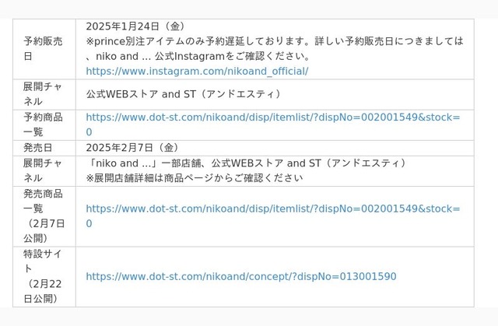The width and height of the screenshot is (498, 326).
Task: Open the 予約商品一覧 itemlist URL
Action: coord(273,124)
